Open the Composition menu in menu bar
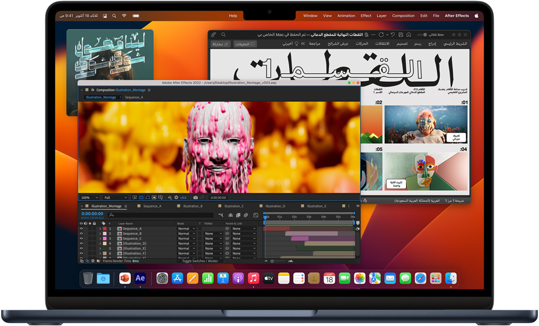 (403, 16)
